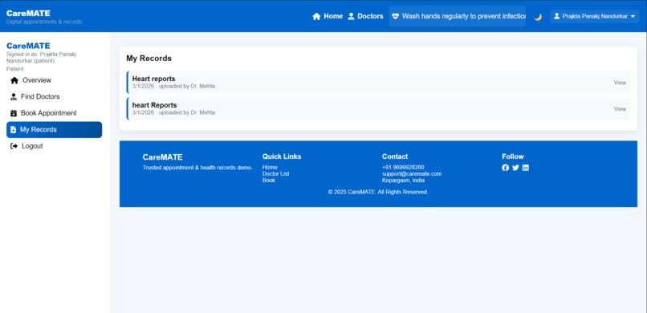
Task: Click CareMATE title in sidebar
Action: click(28, 46)
